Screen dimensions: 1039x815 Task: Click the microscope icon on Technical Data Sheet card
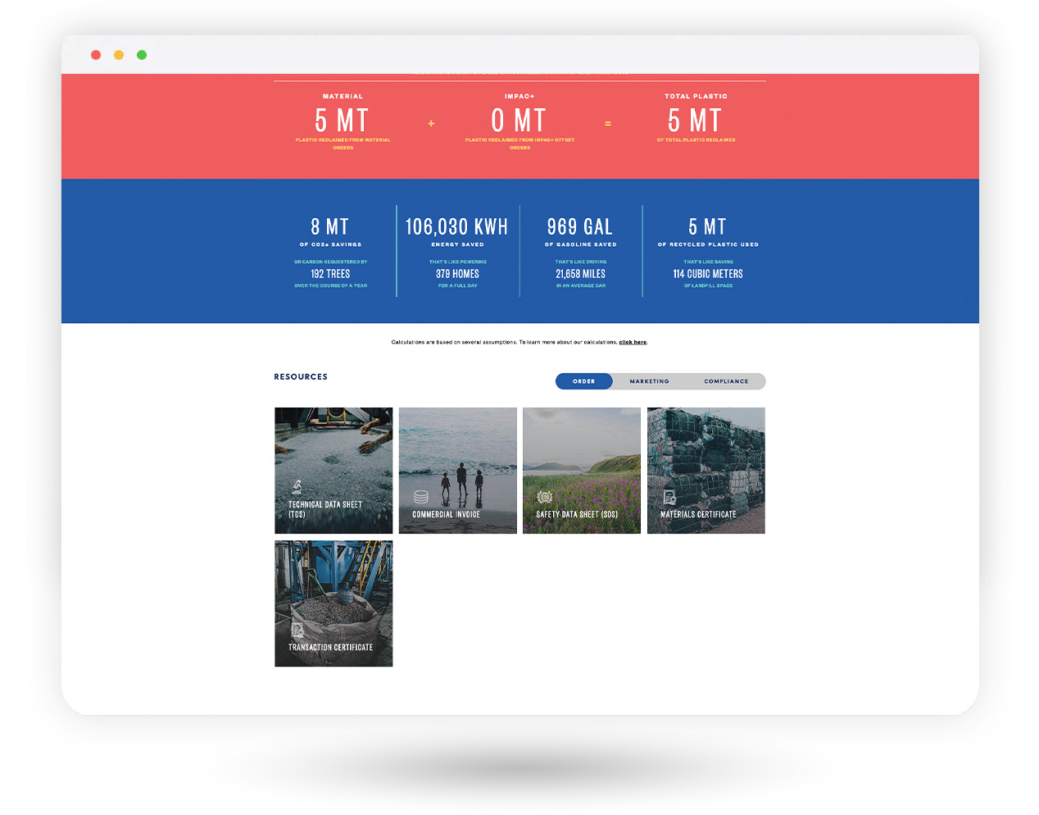[297, 487]
